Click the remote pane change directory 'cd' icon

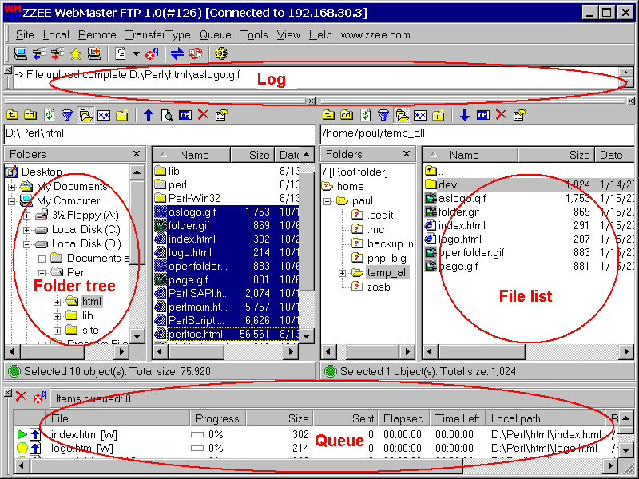point(347,115)
